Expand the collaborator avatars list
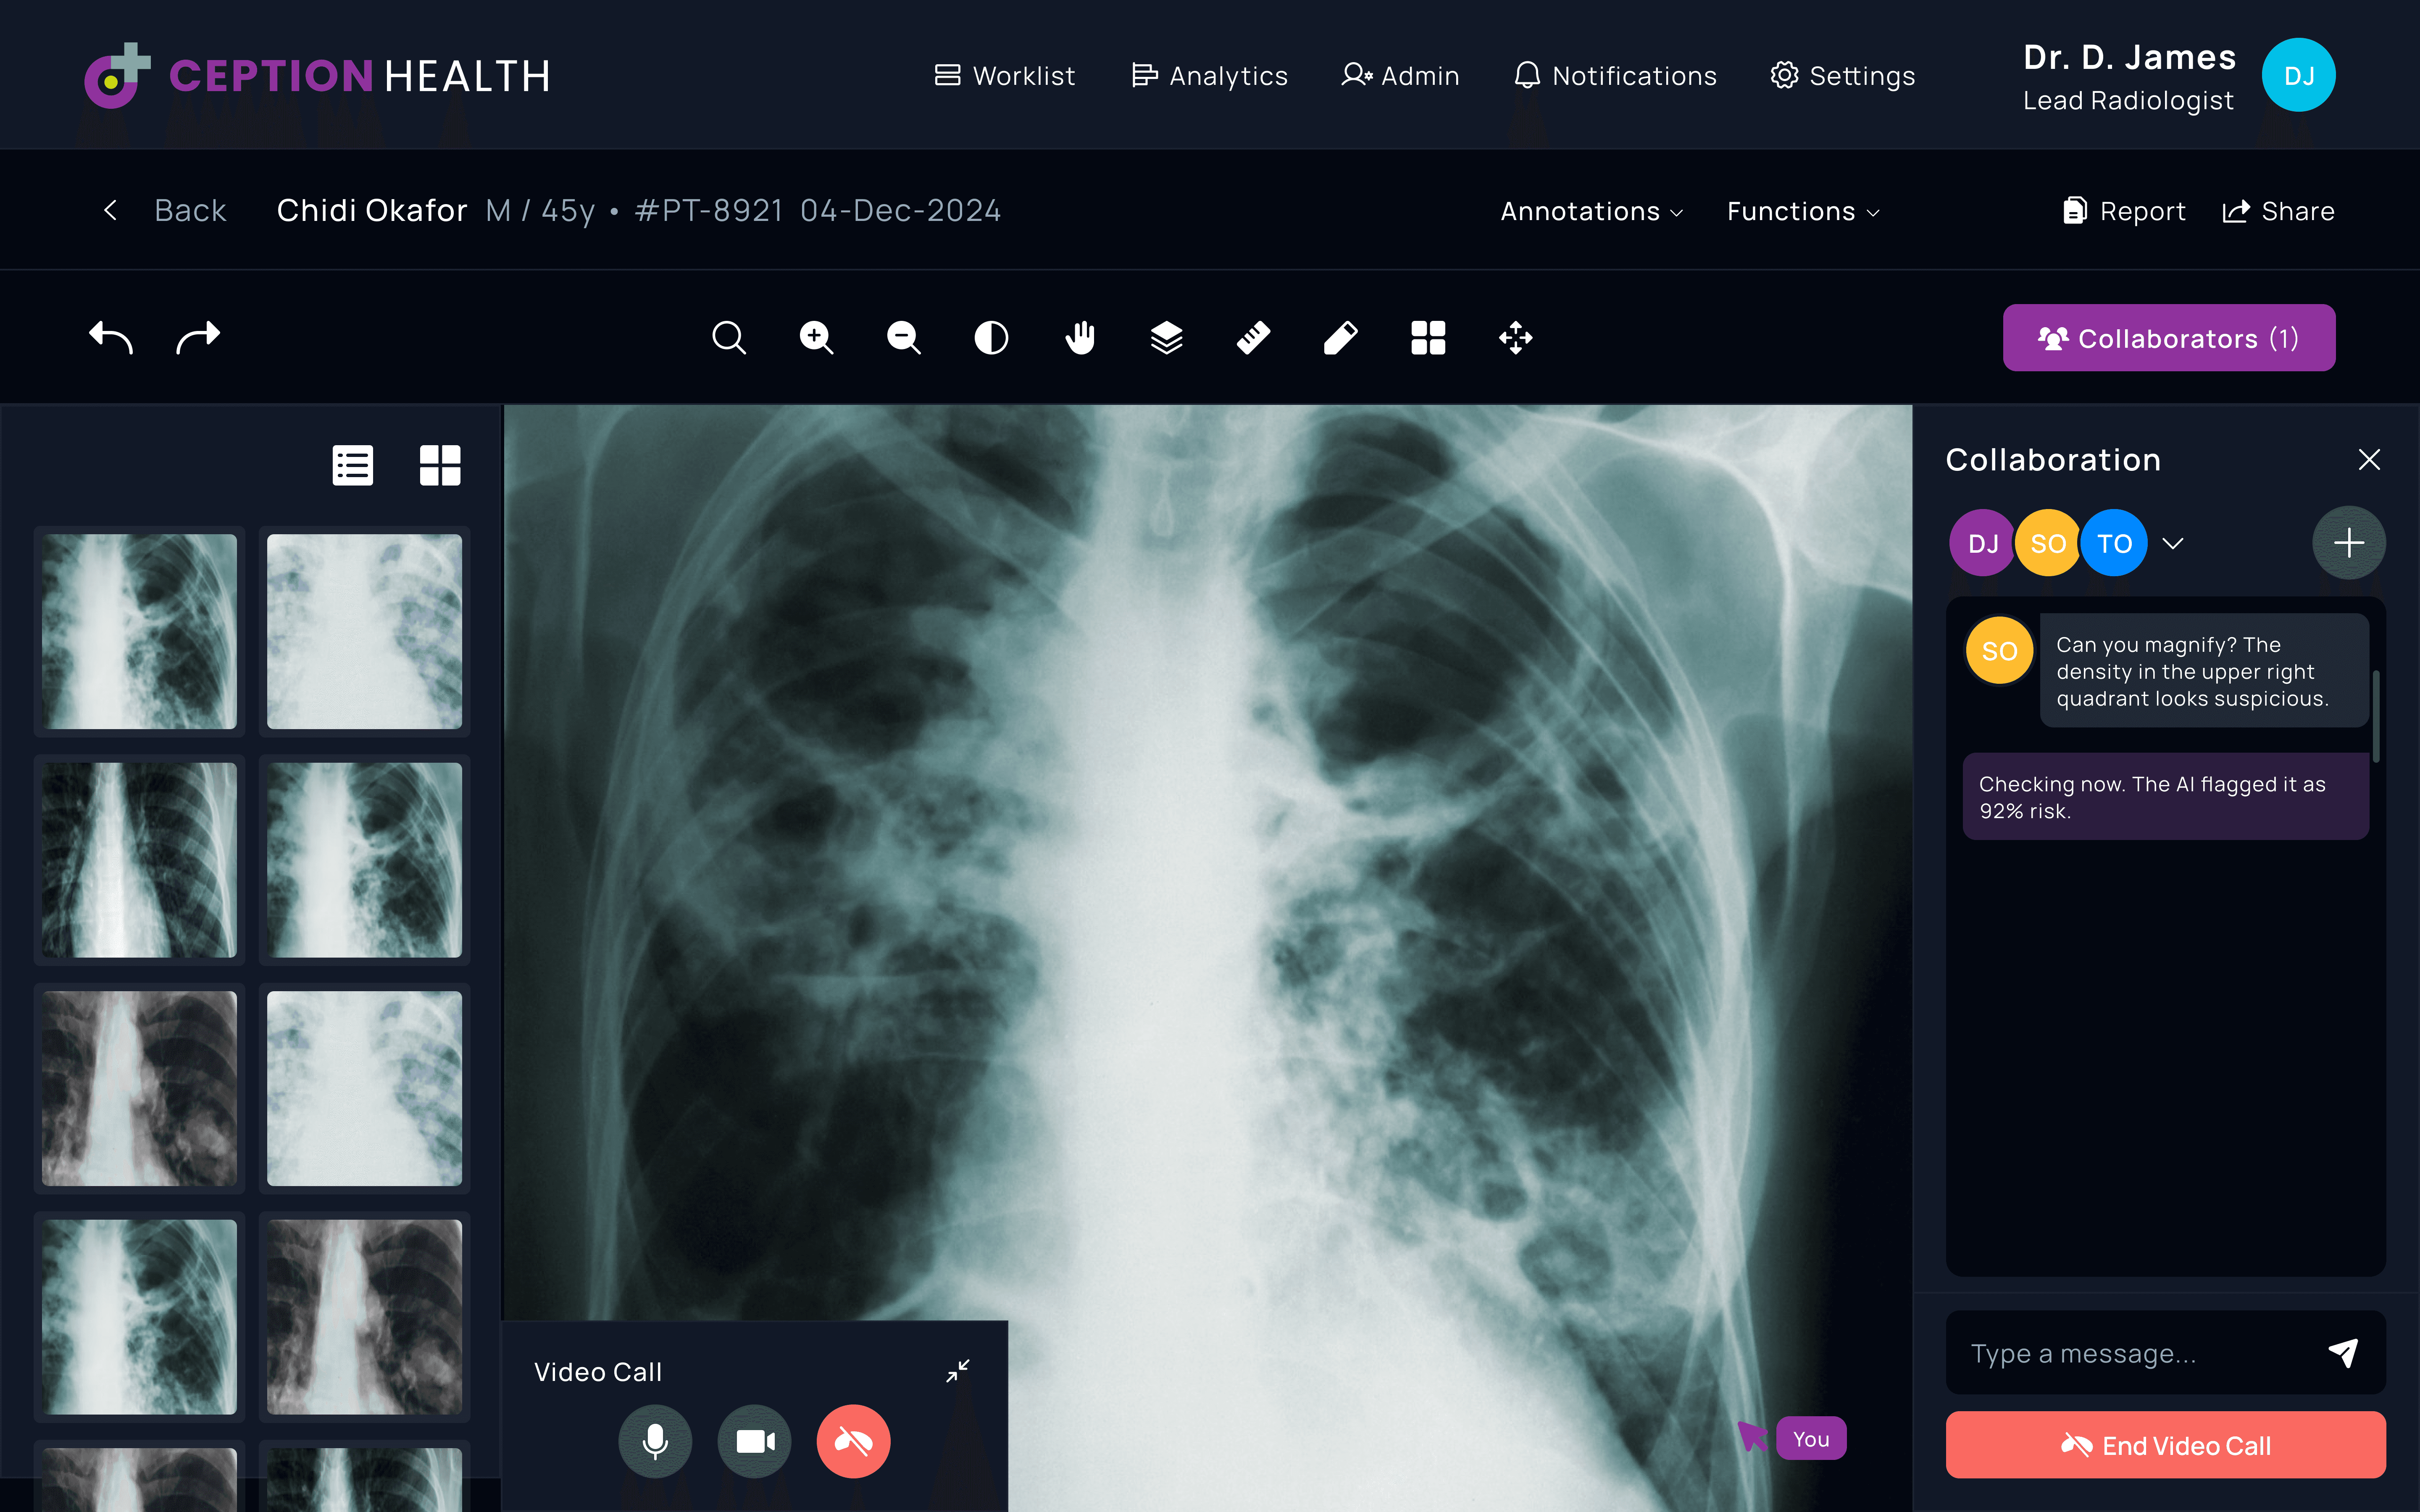Image resolution: width=2420 pixels, height=1512 pixels. [x=2172, y=543]
